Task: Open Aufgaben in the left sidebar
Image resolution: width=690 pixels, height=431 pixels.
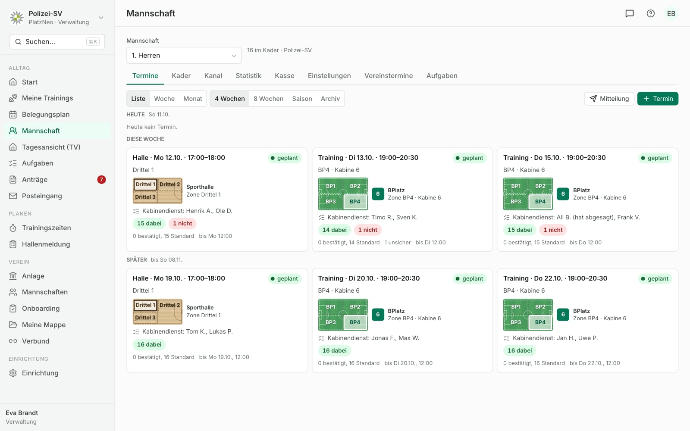Action: click(x=57, y=163)
